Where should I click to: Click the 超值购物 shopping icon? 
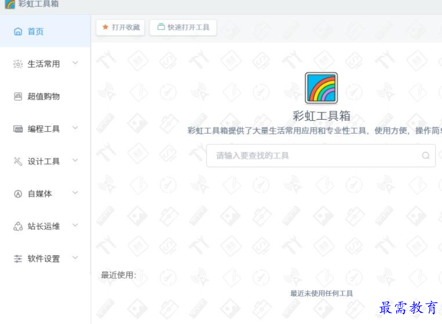(18, 96)
